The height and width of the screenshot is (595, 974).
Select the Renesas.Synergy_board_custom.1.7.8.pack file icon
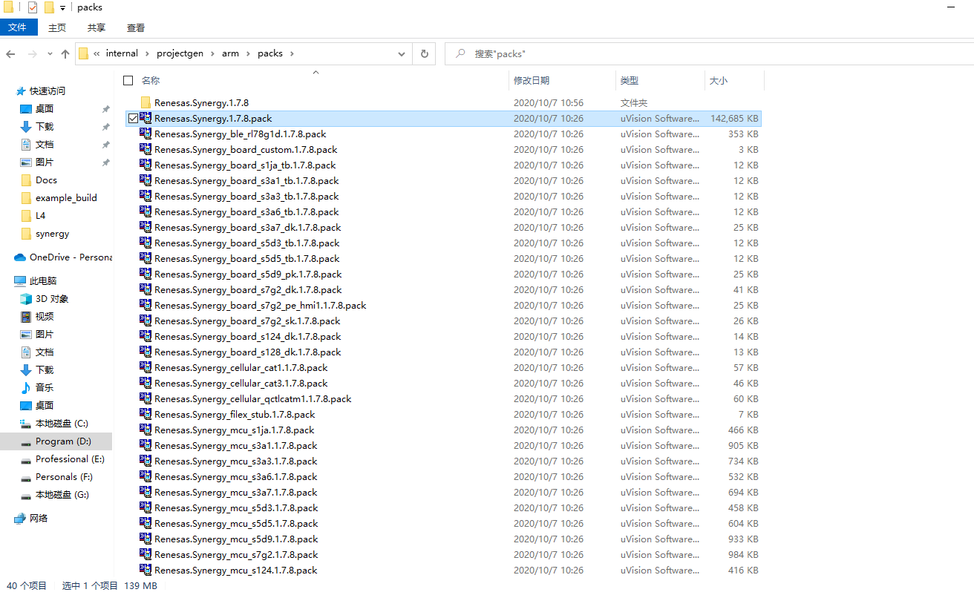coord(146,150)
